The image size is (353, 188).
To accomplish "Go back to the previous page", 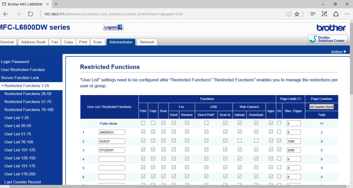I will point(6,14).
